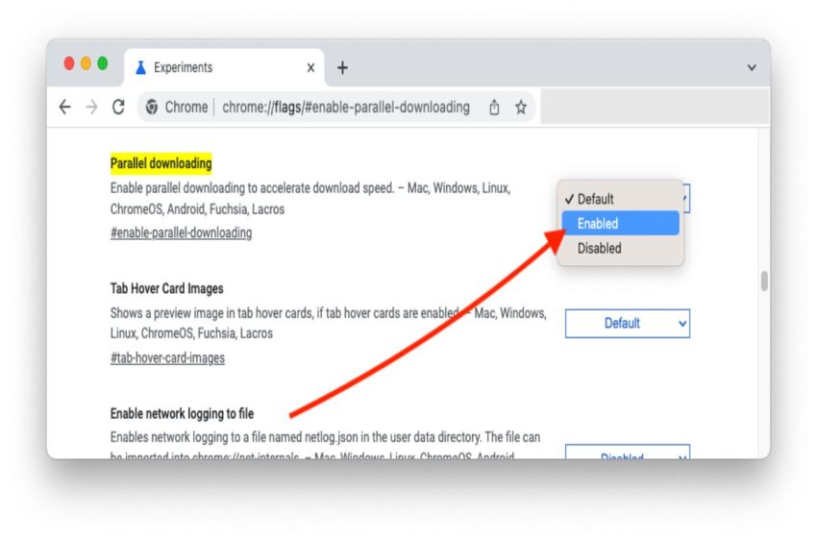Expand the Tab Hover Card Images dropdown
The image size is (817, 538).
[627, 324]
